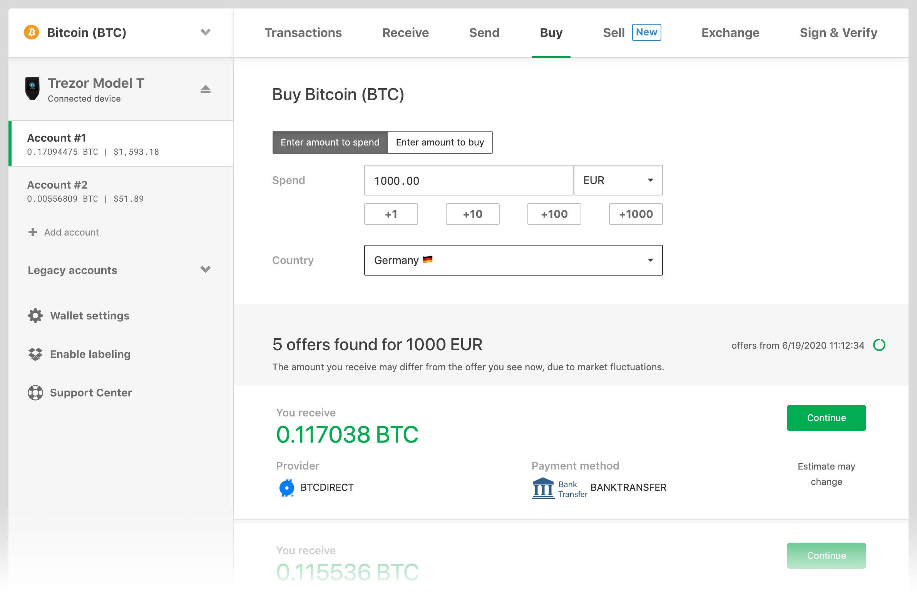
Task: Open the Sell tab
Action: (614, 33)
